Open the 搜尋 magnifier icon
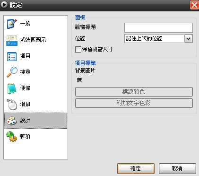Screen dimensions: 199x176 click(12, 72)
